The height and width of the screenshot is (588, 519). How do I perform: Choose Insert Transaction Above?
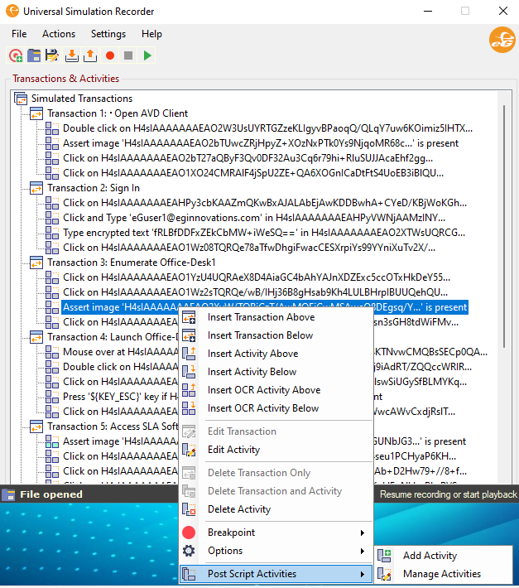(261, 317)
